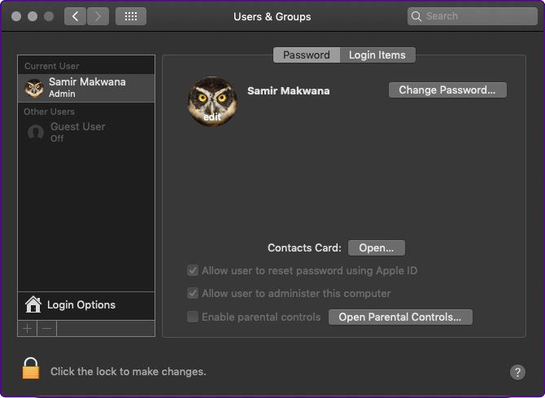Click in the Search field
The image size is (545, 398).
coord(473,16)
